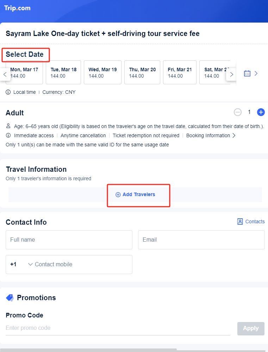
Task: Open the Contacts address book icon
Action: [240, 221]
